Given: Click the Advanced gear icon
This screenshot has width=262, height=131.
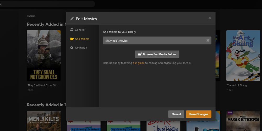Looking at the screenshot, I should click(72, 48).
